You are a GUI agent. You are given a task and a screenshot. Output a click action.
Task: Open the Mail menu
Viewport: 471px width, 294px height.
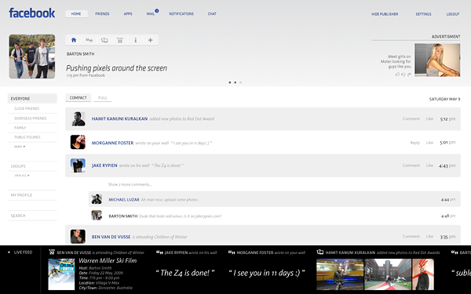coord(151,14)
